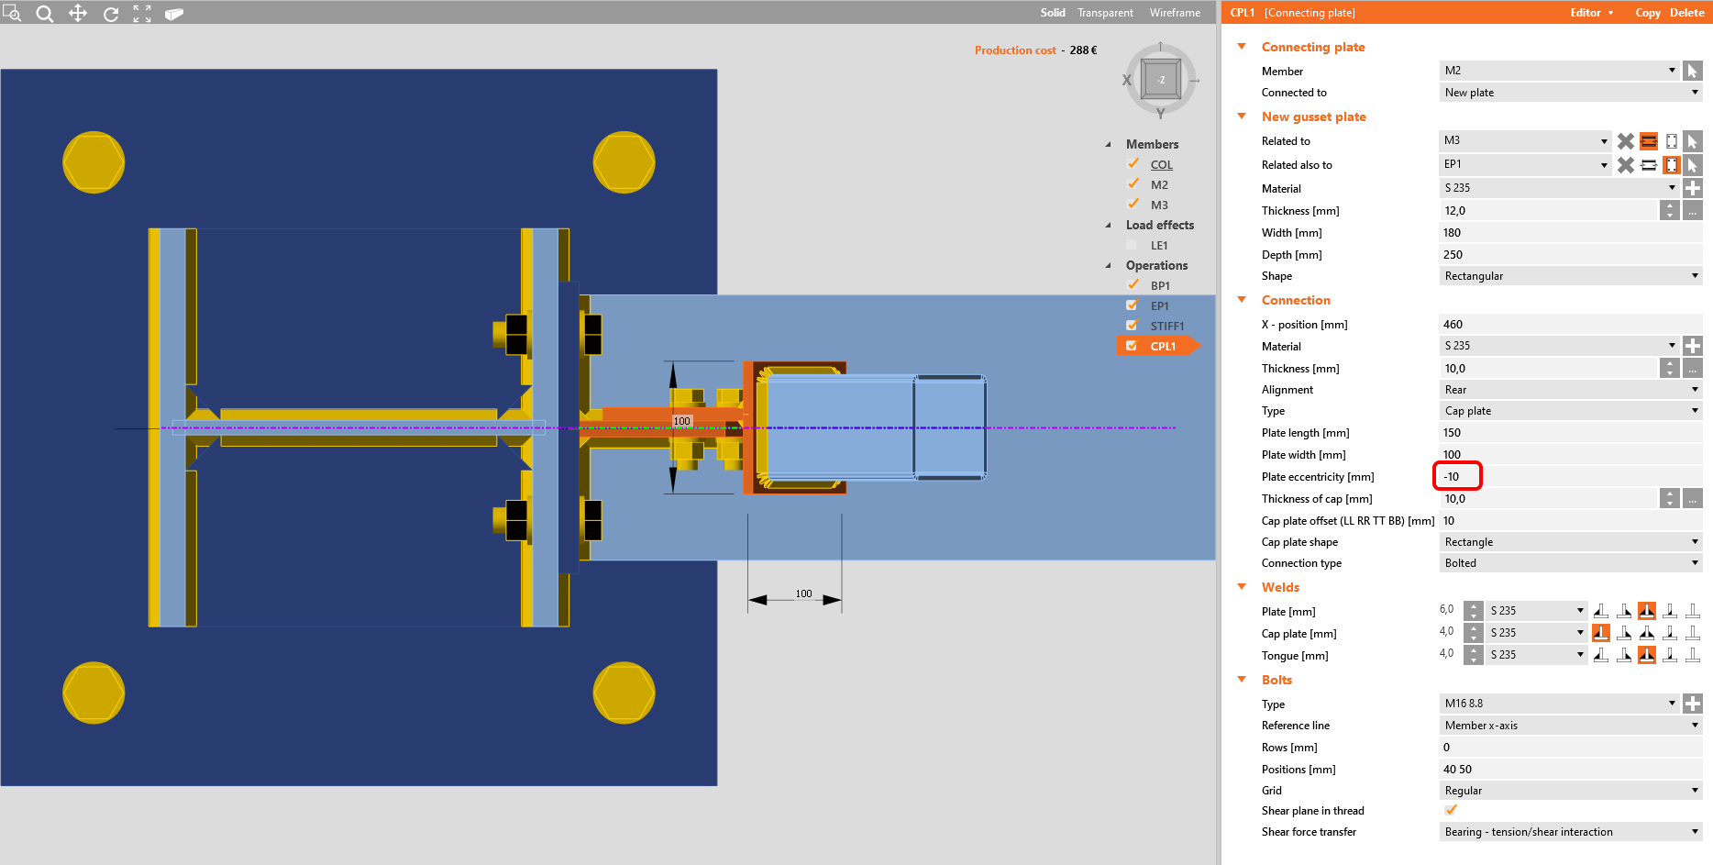Click the rotate view tool

point(111,14)
